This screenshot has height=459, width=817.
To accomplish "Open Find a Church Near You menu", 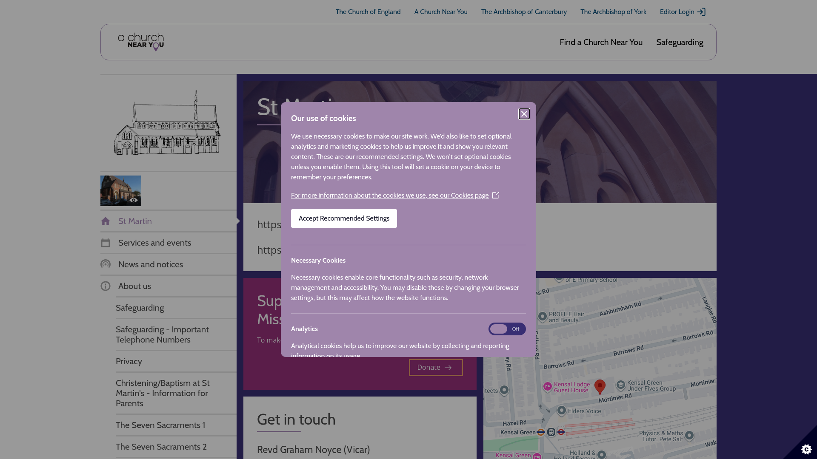I will pyautogui.click(x=601, y=42).
